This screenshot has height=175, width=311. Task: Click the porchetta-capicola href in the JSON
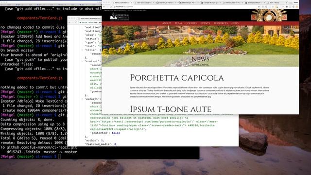click(x=142, y=122)
